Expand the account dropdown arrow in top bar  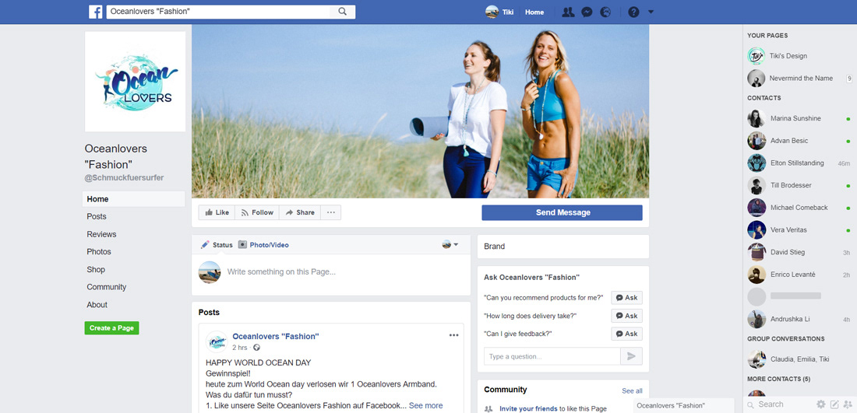[x=651, y=12]
